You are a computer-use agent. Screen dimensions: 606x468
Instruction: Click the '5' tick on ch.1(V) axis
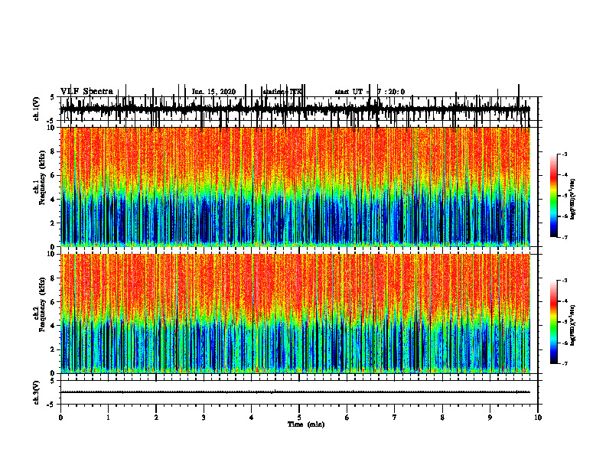pos(53,98)
